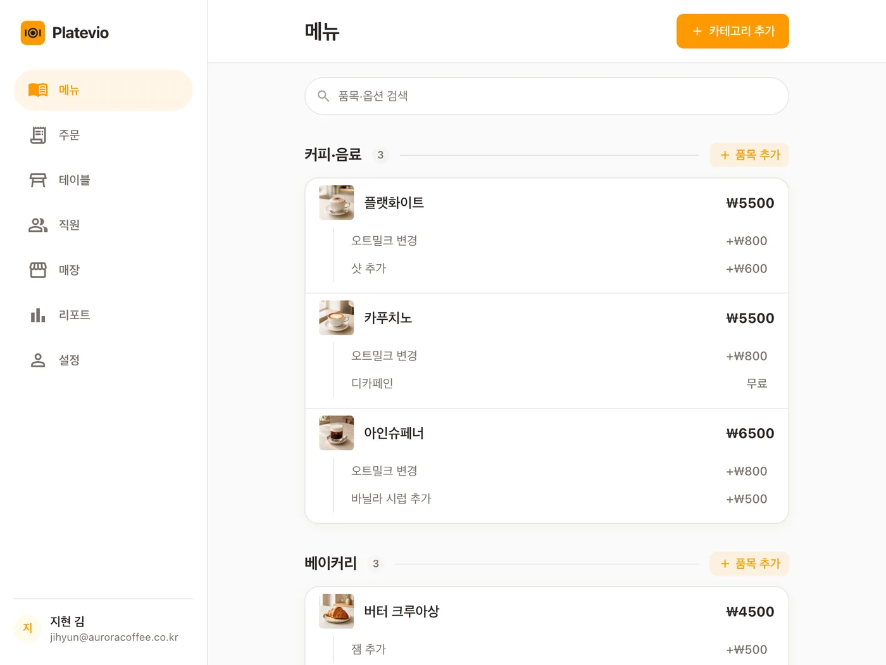Click the people icon beside 직원
The width and height of the screenshot is (886, 665).
[38, 225]
